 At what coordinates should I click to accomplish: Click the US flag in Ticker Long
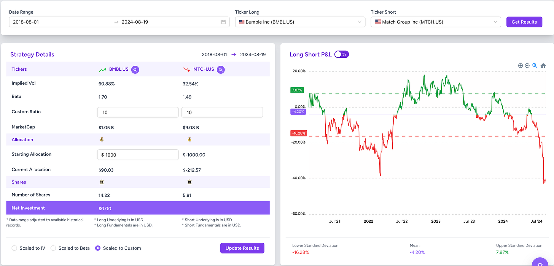242,22
